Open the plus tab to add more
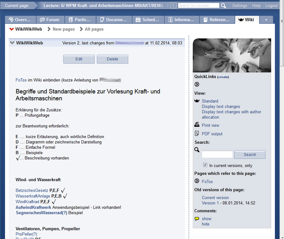 pyautogui.click(x=266, y=20)
